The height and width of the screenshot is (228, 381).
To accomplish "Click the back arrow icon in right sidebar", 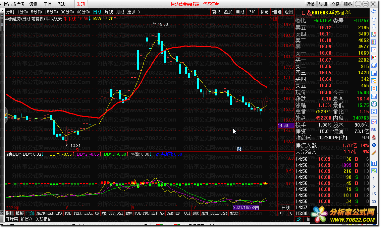I will pos(374,11).
